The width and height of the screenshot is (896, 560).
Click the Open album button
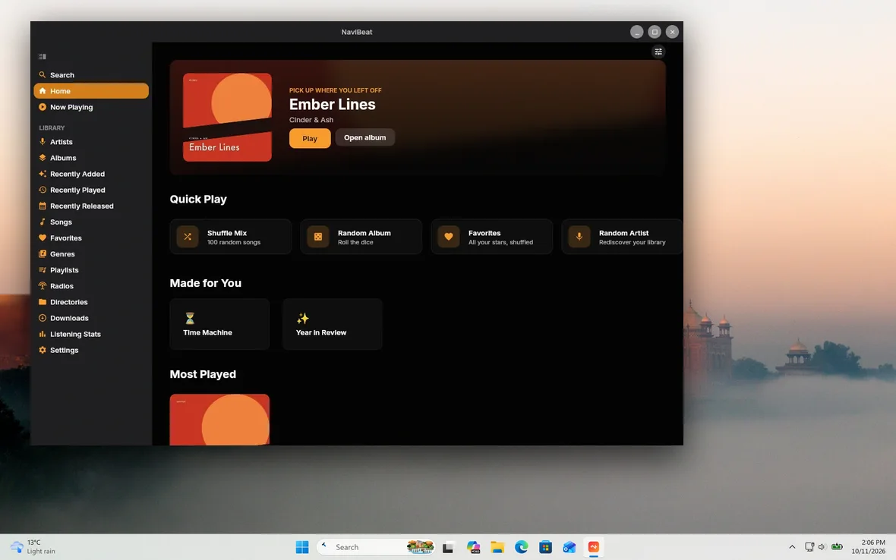364,137
